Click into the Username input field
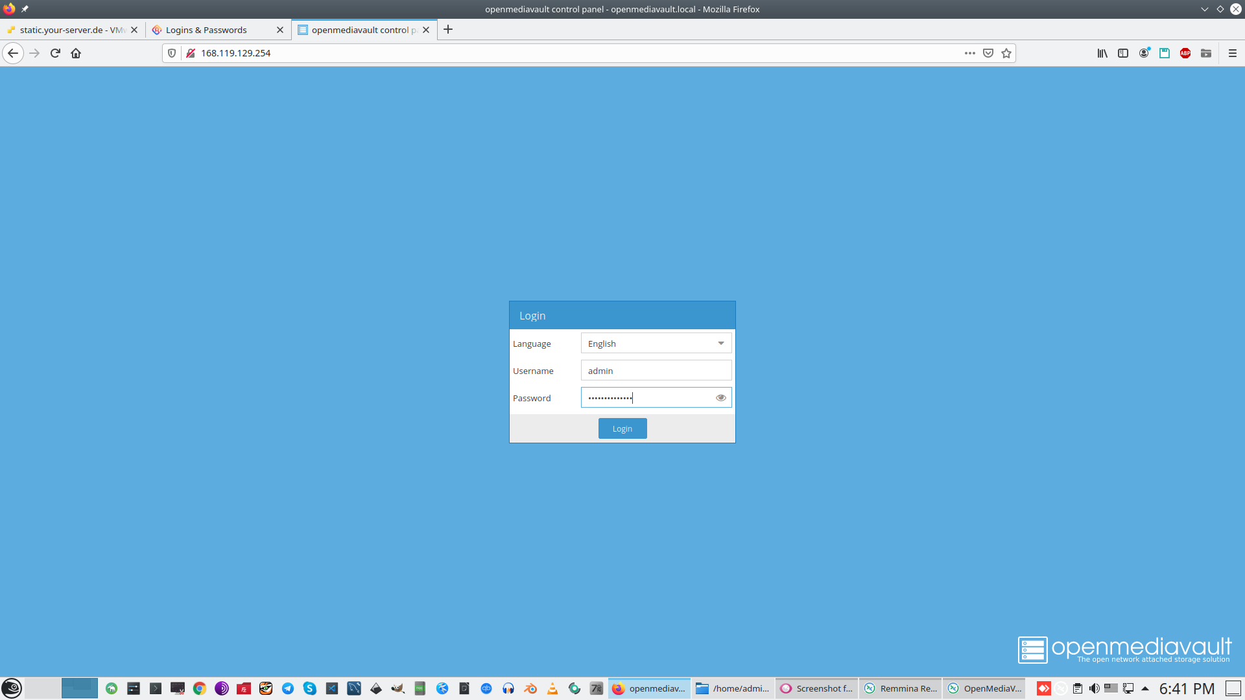The width and height of the screenshot is (1245, 700). click(656, 371)
